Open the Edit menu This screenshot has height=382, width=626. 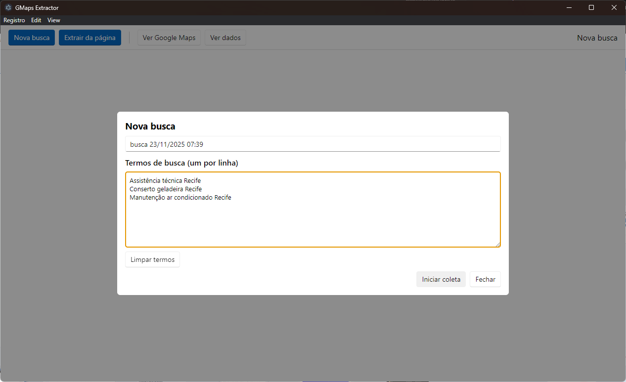pyautogui.click(x=36, y=20)
